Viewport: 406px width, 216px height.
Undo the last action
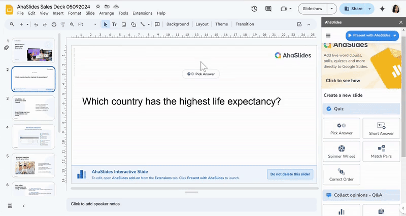point(36,24)
